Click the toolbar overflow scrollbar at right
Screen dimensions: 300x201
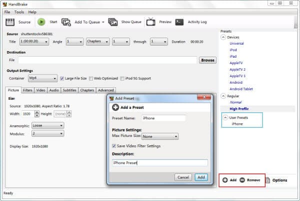tap(295, 23)
